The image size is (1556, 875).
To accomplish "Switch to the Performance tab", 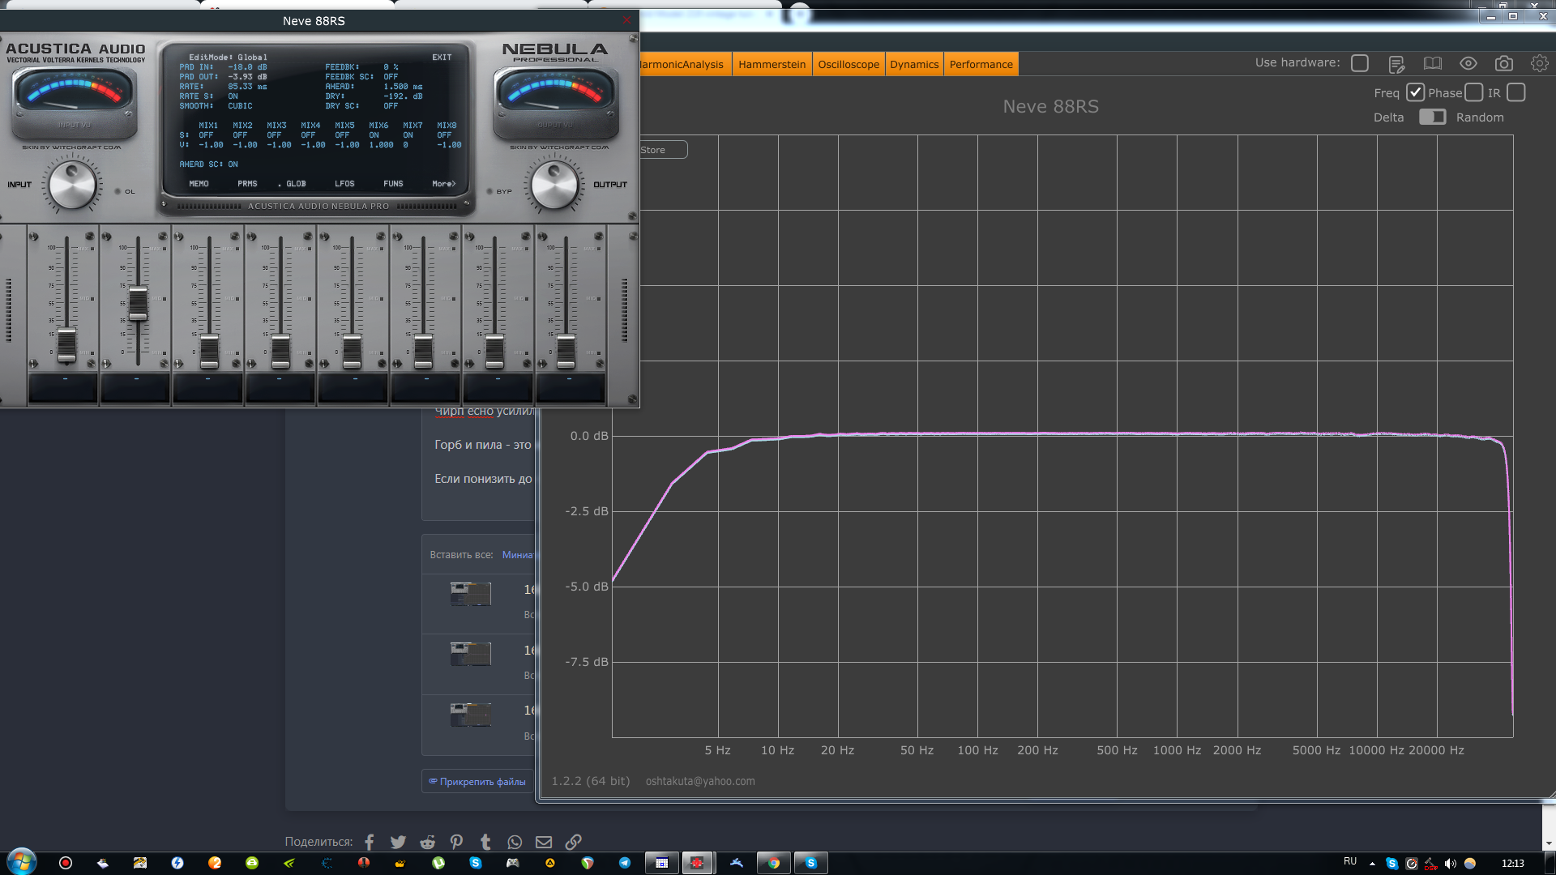I will pyautogui.click(x=981, y=64).
